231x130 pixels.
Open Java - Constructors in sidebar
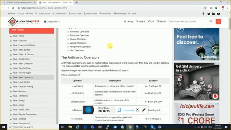pyautogui.click(x=21, y=59)
